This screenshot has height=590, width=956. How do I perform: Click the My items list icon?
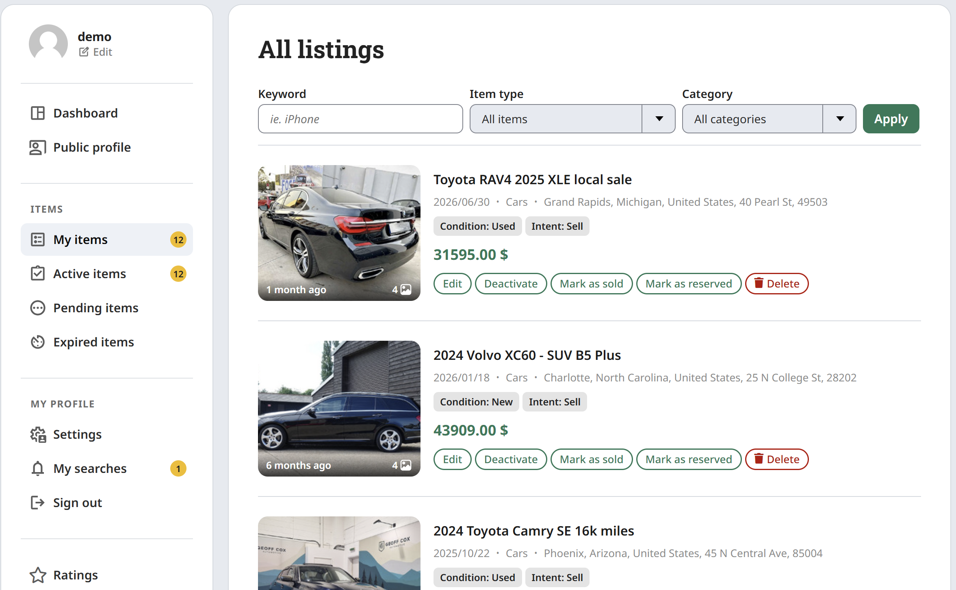(x=38, y=239)
